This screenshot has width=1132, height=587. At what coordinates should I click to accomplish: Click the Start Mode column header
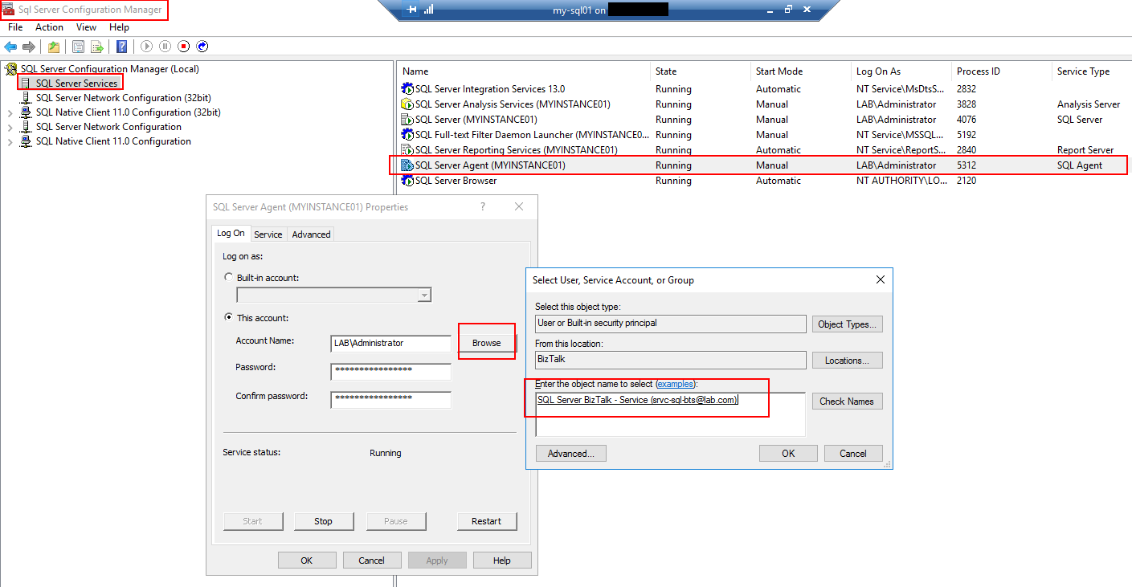click(800, 71)
